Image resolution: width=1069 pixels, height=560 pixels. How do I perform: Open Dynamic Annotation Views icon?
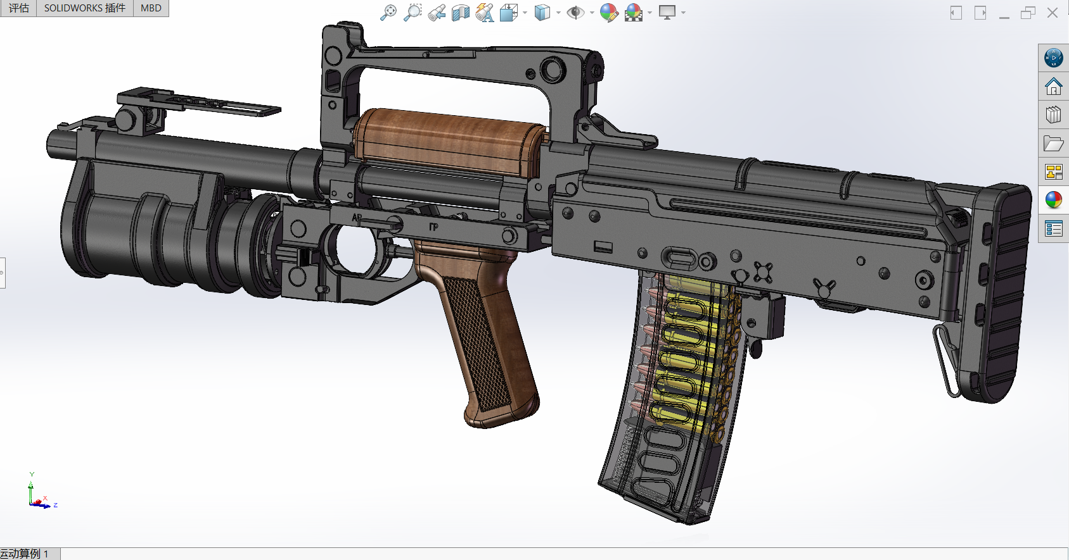485,13
